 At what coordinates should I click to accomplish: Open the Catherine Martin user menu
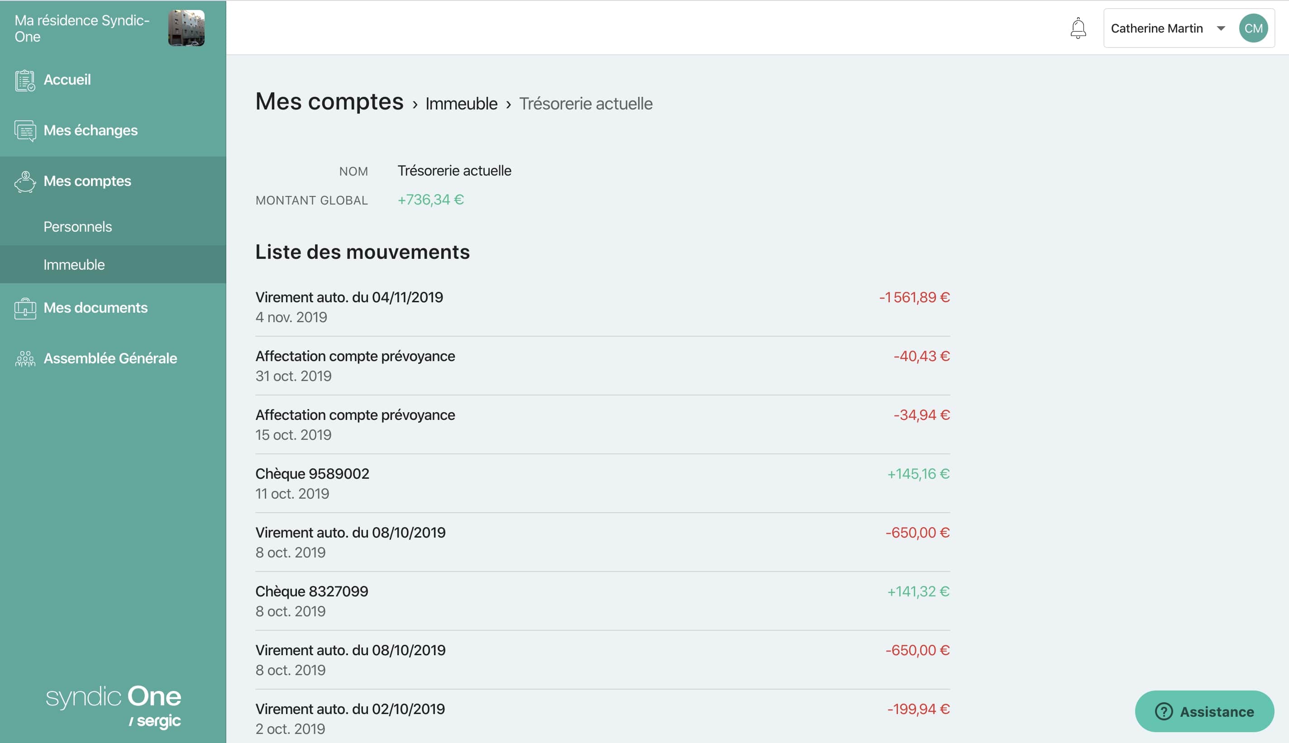click(1189, 28)
